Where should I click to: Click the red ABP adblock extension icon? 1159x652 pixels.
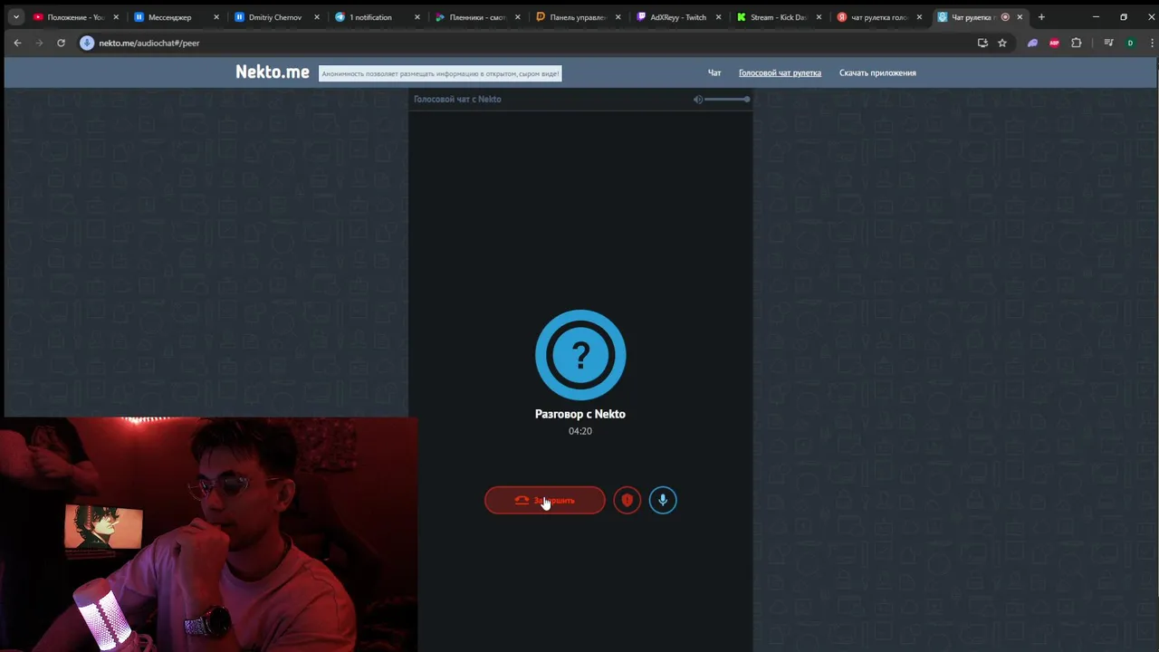[x=1054, y=43]
